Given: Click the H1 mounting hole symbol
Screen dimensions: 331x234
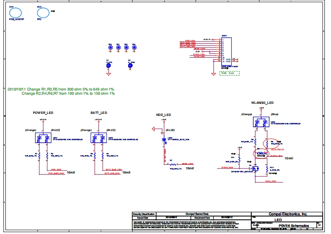Looking at the screenshot, I should pyautogui.click(x=109, y=65).
